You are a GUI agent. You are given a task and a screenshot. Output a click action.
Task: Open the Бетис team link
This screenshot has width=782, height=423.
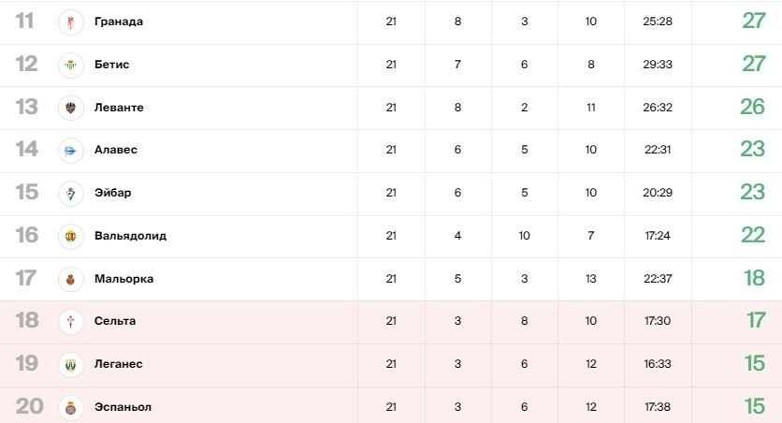111,65
